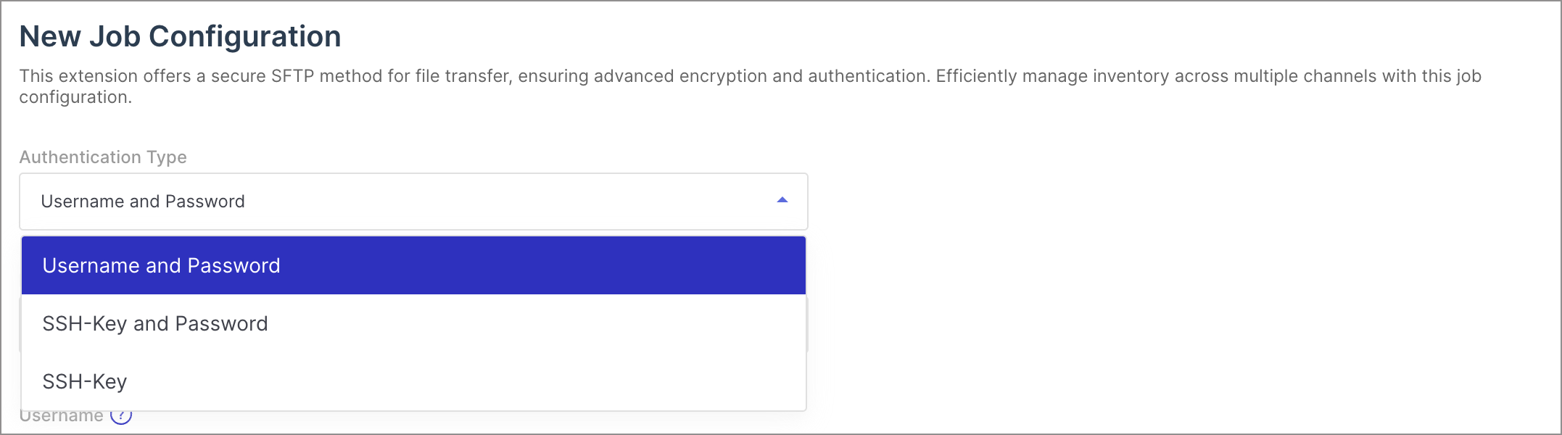This screenshot has width=1562, height=435.
Task: Pick the SSH-Key authentication option
Action: (413, 381)
